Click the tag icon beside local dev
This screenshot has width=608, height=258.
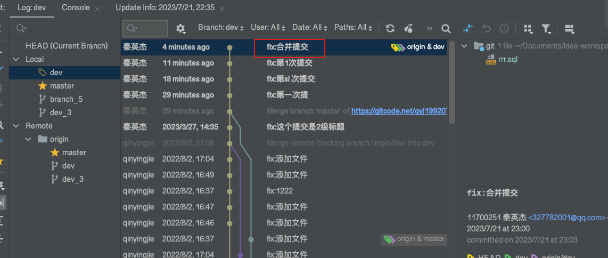coord(42,72)
